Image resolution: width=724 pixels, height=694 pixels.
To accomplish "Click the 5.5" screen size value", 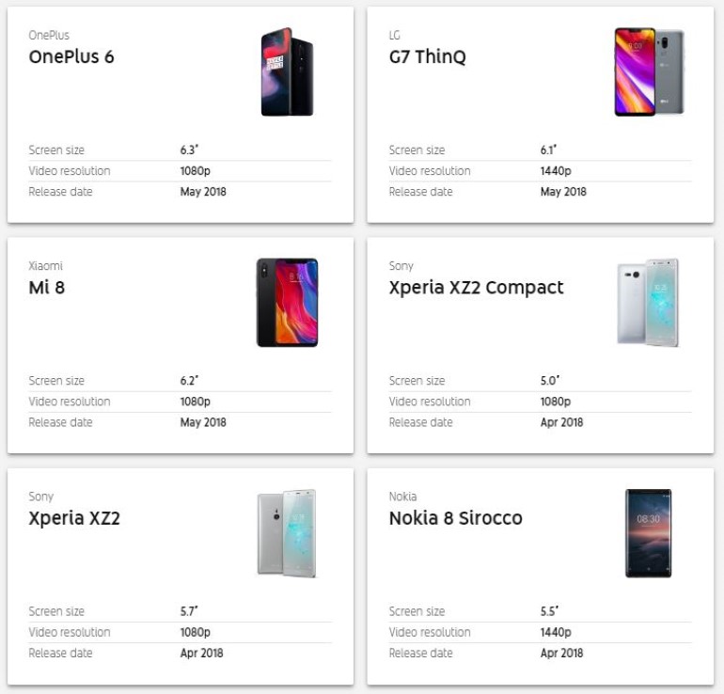I will tap(550, 611).
